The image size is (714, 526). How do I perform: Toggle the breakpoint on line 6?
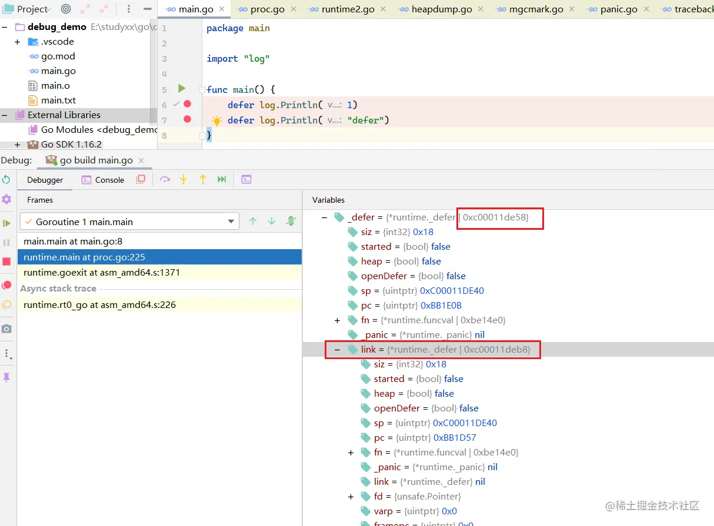coord(187,104)
